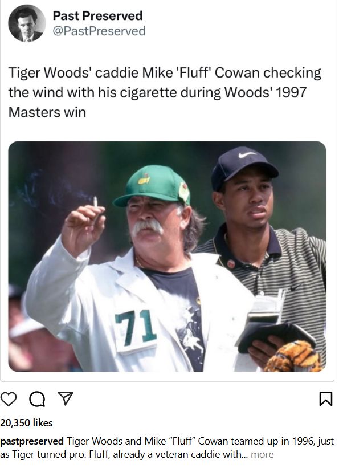
Task: Like the post with the heart icon
Action: 9,399
